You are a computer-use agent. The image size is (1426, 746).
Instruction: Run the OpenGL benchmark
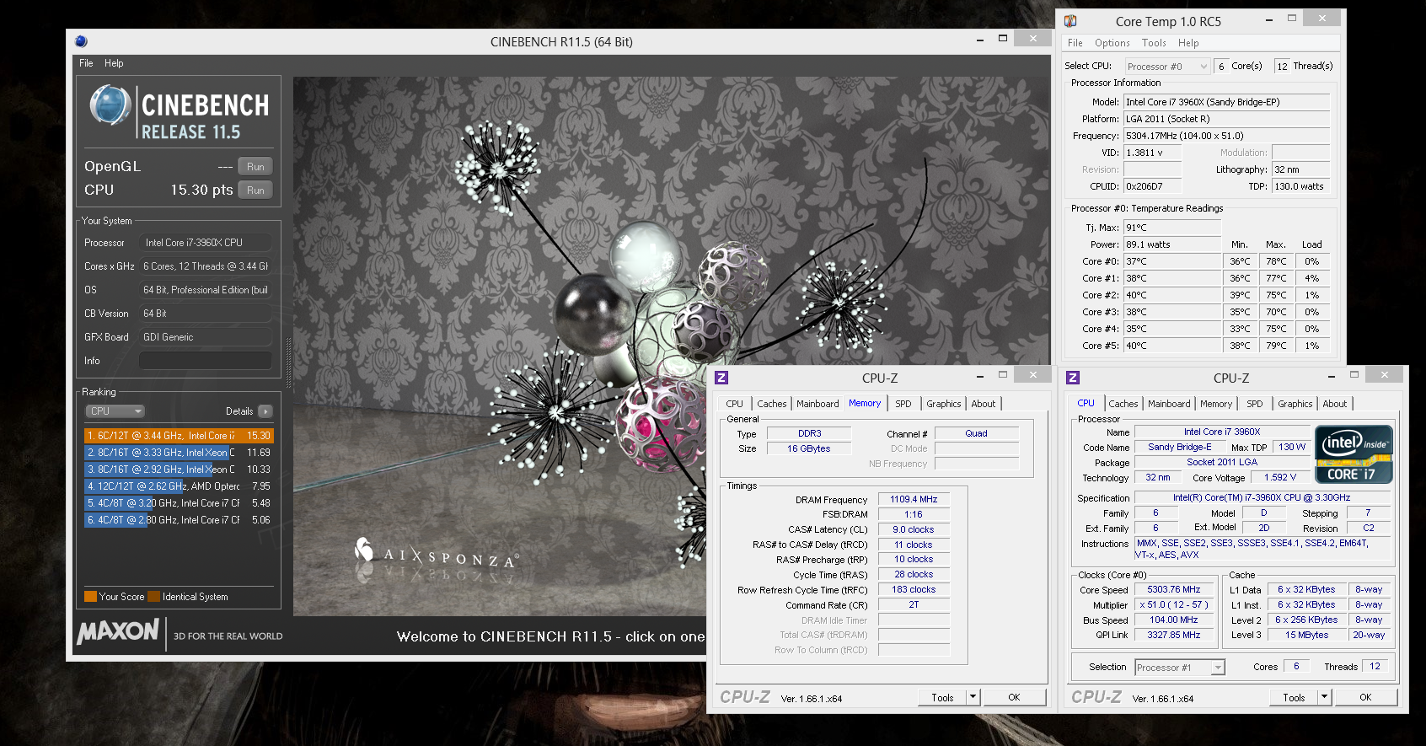pos(255,167)
